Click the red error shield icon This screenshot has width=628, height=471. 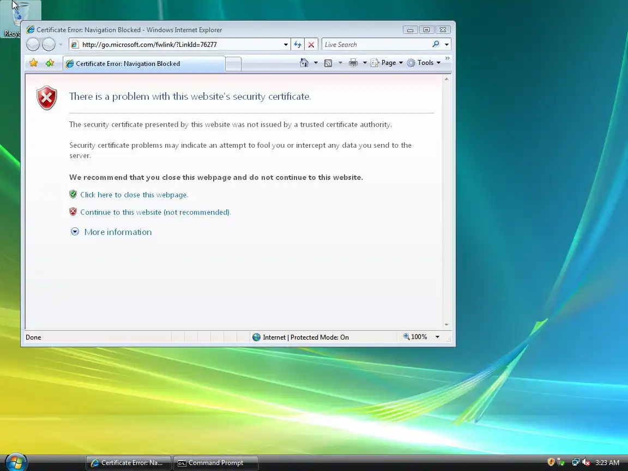[47, 98]
